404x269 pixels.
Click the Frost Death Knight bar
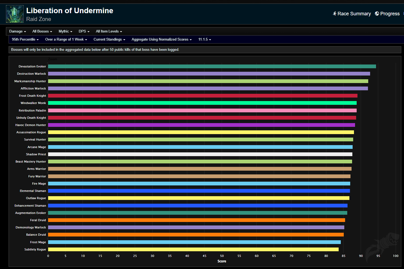203,96
